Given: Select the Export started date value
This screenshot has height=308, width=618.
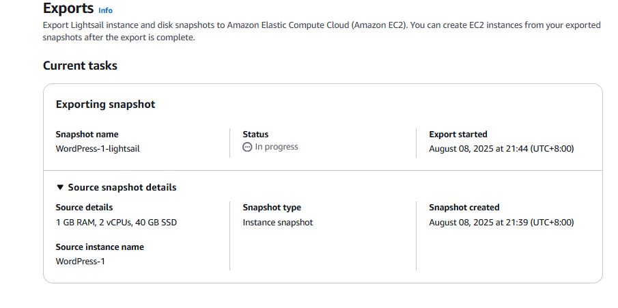Looking at the screenshot, I should 501,149.
